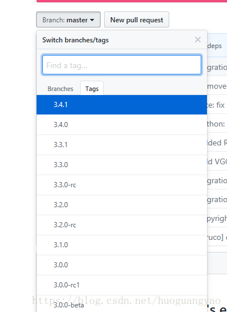Focus the Find a tag search field
The image size is (227, 312).
click(122, 65)
